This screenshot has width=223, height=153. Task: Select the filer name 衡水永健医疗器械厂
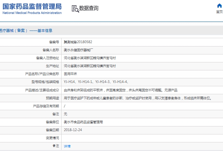coord(78,50)
